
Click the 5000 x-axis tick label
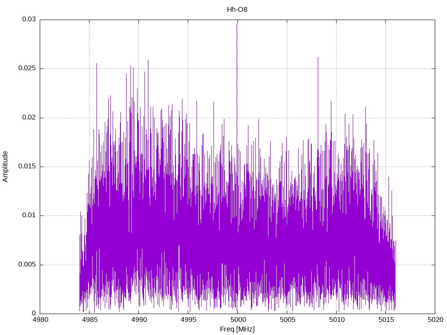pyautogui.click(x=237, y=320)
